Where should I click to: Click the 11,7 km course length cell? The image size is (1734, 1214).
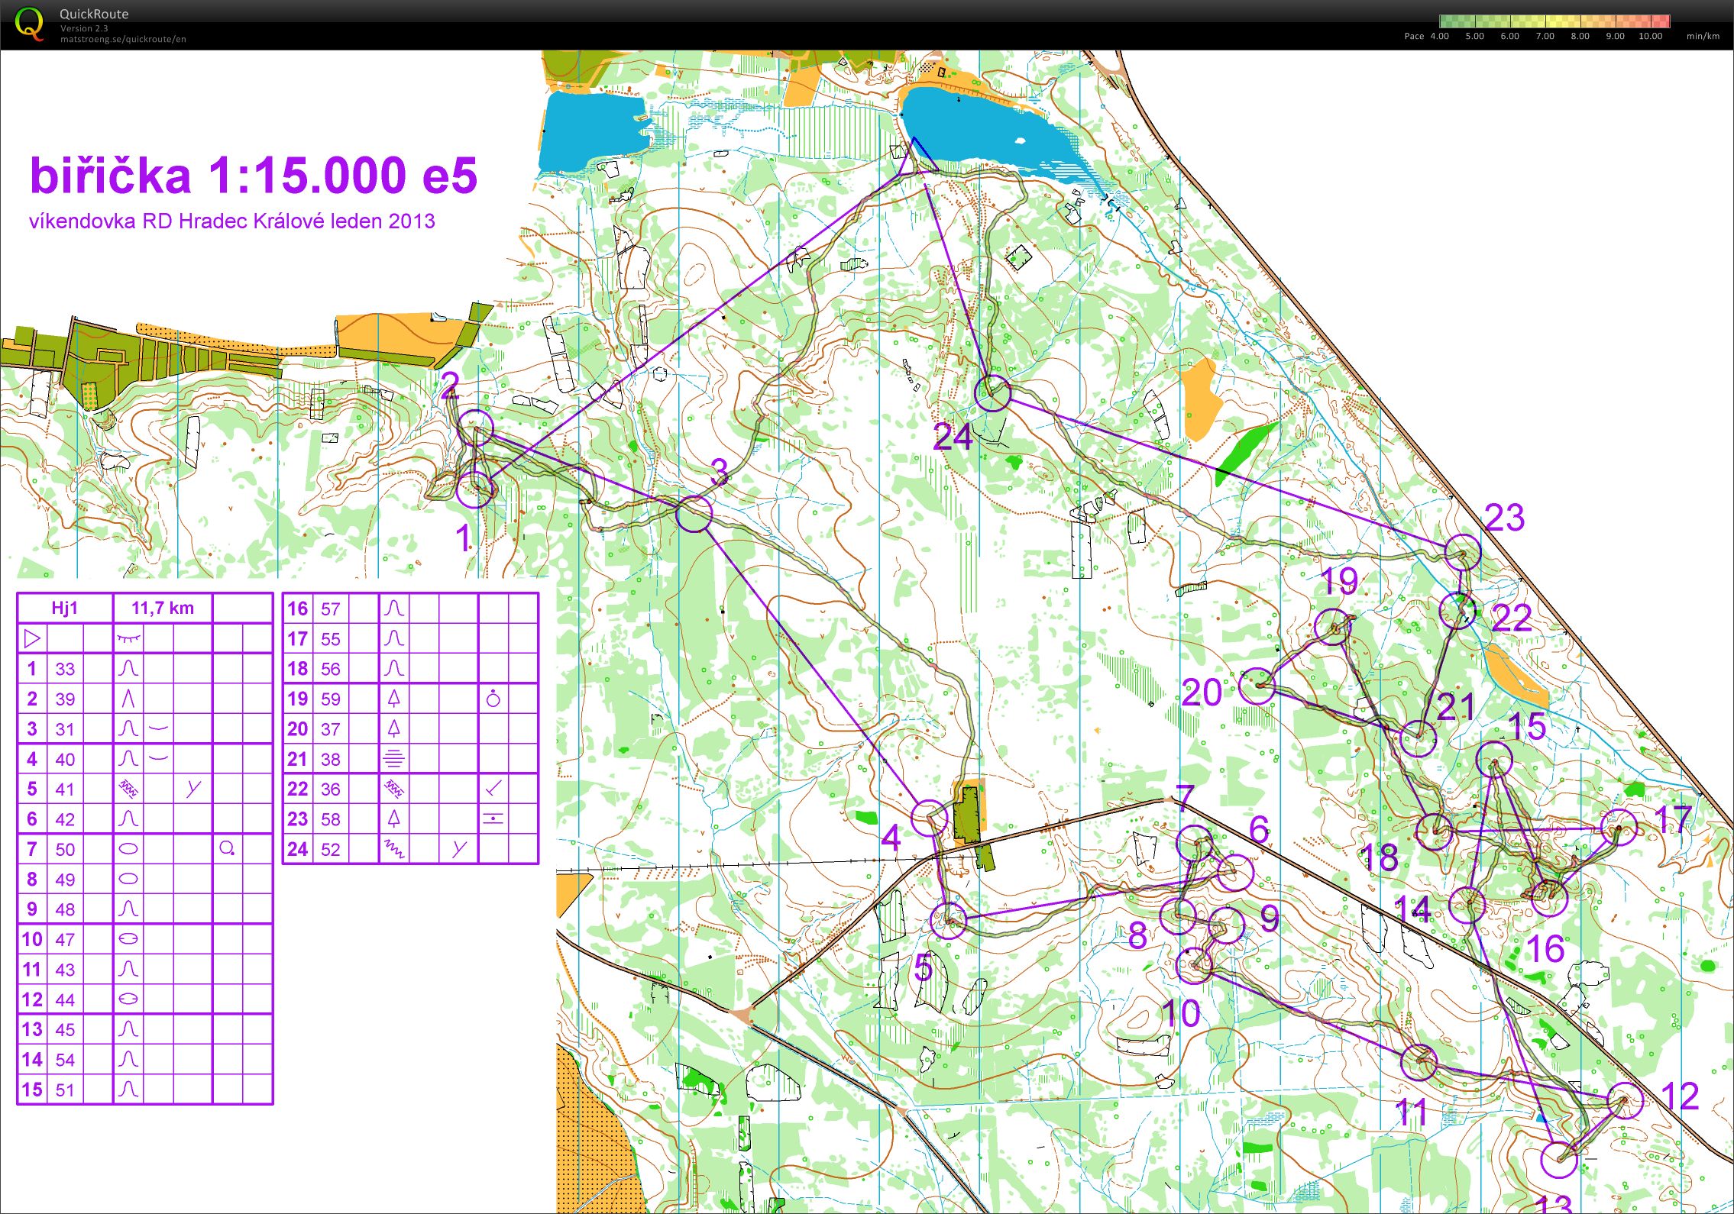coord(163,608)
